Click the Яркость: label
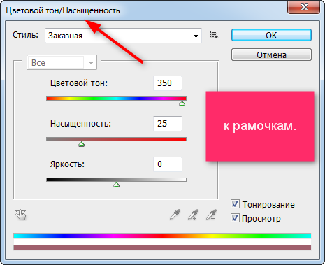325x265 pixels. point(67,164)
